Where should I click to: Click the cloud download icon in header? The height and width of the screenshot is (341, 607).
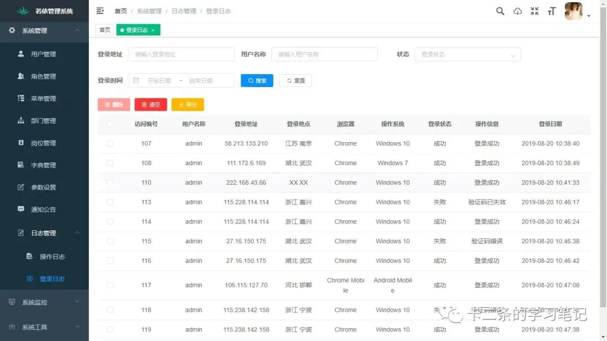tap(517, 11)
